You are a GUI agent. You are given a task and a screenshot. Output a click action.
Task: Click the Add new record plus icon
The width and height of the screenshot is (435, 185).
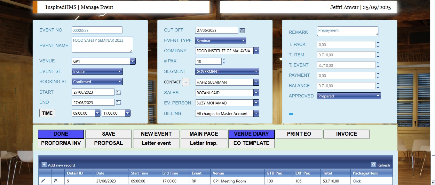click(x=44, y=165)
